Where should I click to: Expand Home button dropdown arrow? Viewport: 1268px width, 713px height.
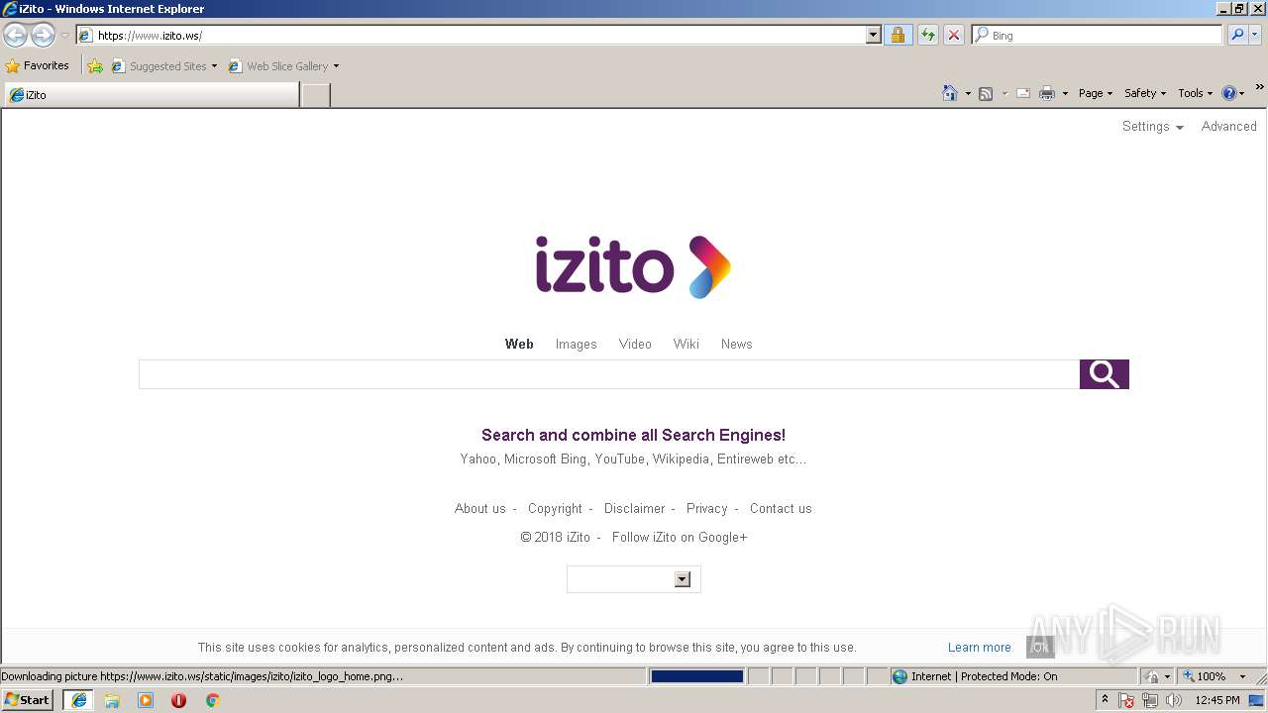point(968,94)
